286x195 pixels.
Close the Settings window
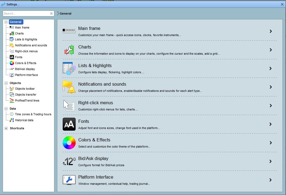point(282,4)
